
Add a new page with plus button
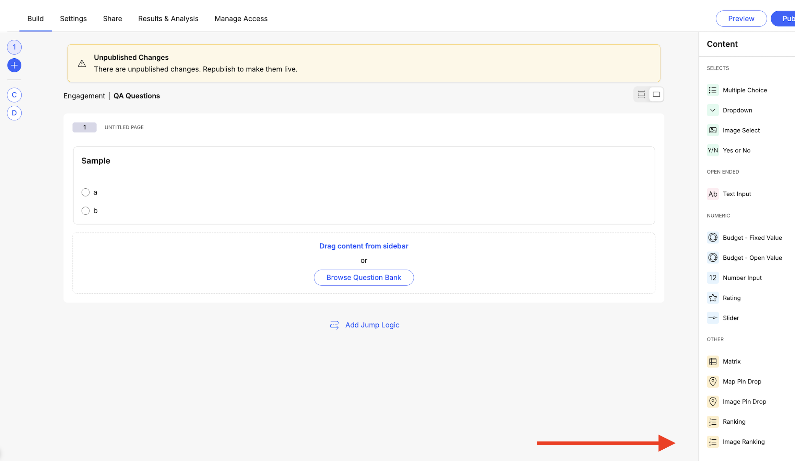click(x=14, y=65)
